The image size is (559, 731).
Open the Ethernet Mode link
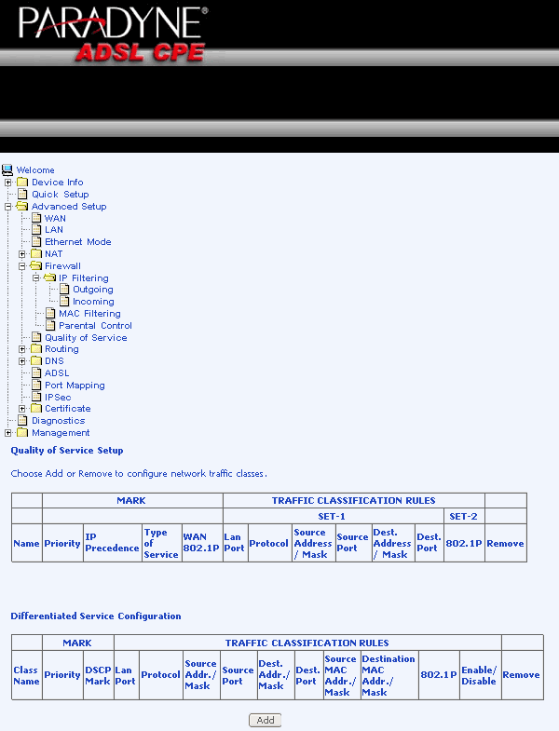point(78,242)
